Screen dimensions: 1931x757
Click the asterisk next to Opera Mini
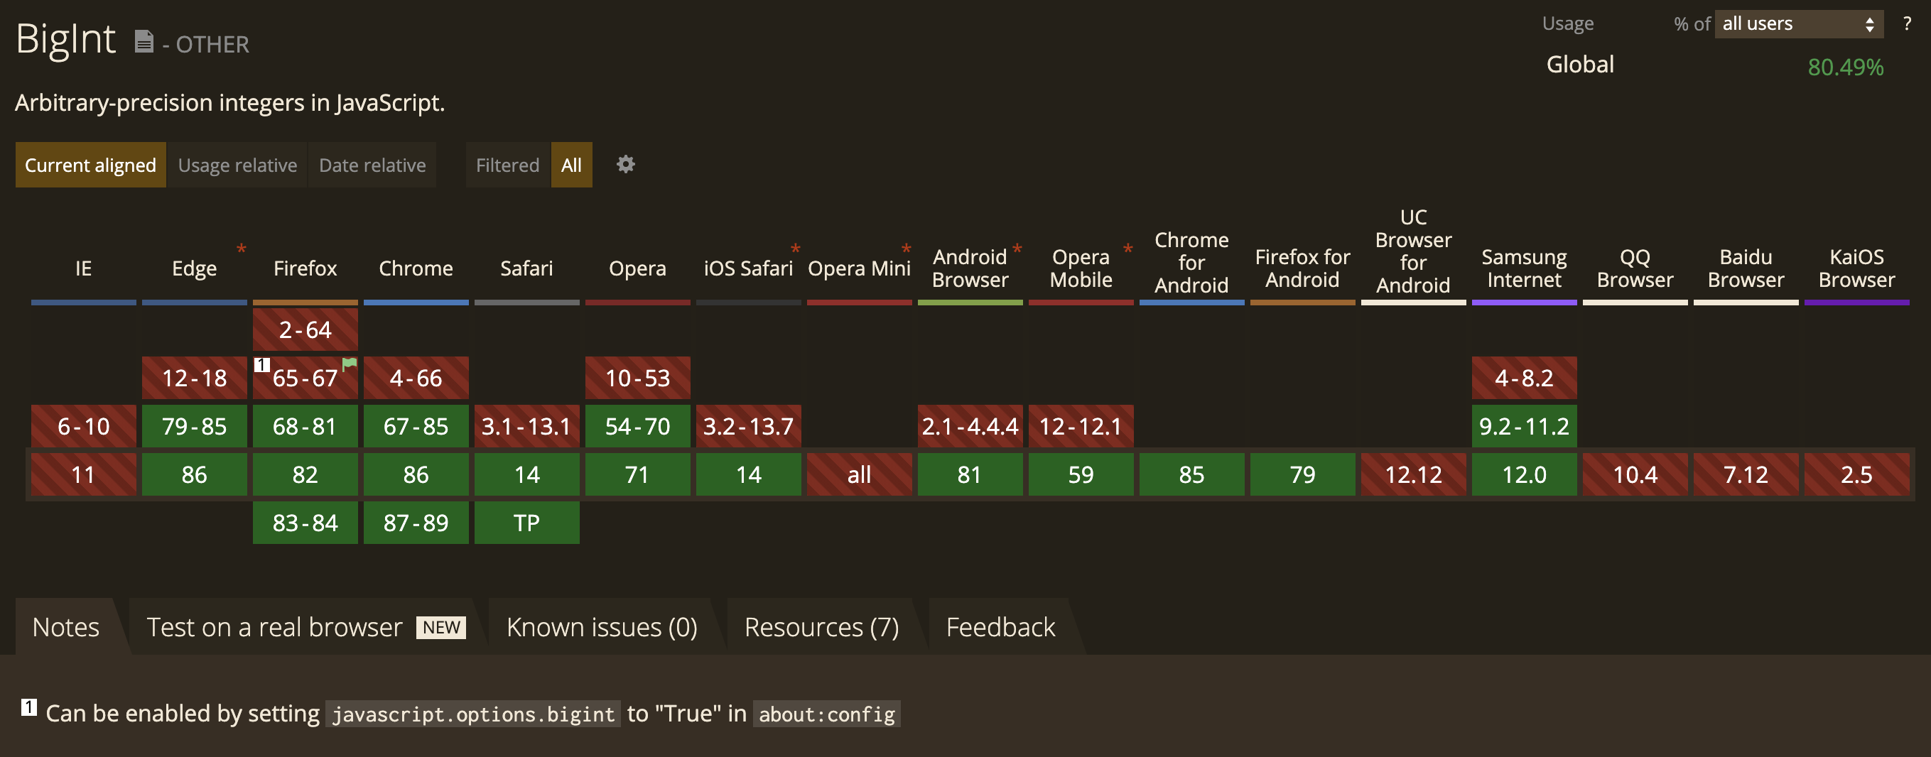point(906,249)
